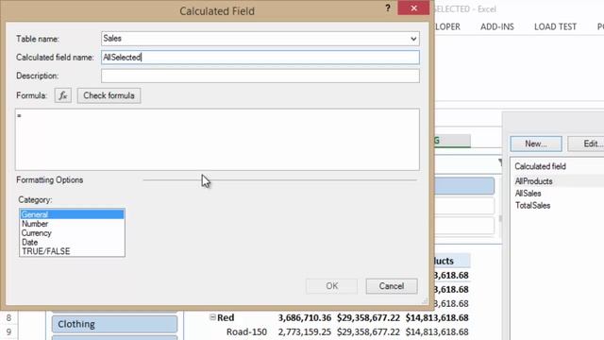
Task: Select row header 9 in Excel
Action: point(8,331)
